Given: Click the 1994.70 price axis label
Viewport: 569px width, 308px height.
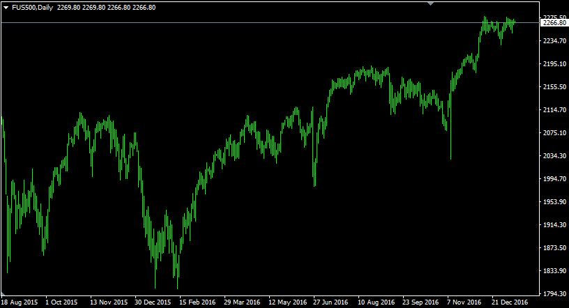Looking at the screenshot, I should [554, 179].
